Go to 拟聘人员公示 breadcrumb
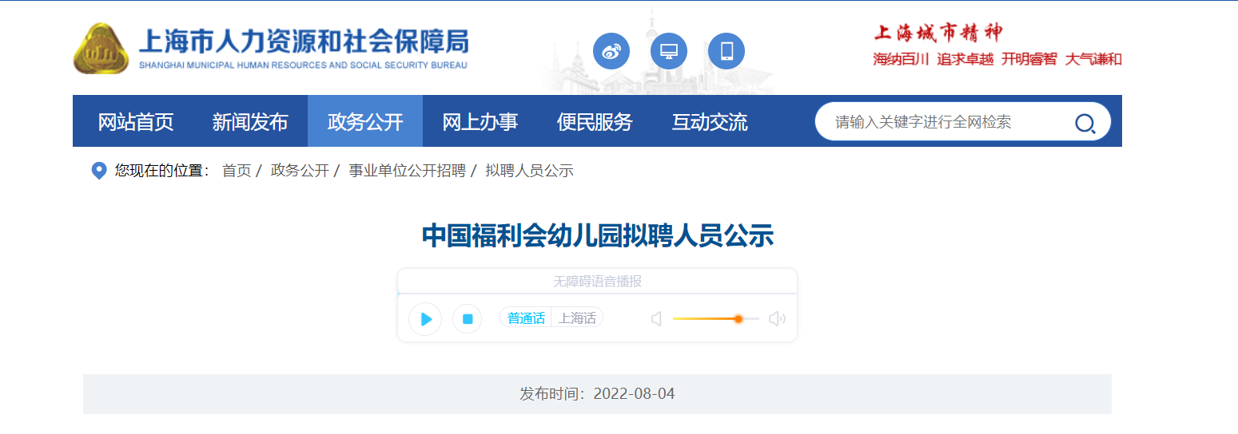The height and width of the screenshot is (434, 1238). coord(529,171)
